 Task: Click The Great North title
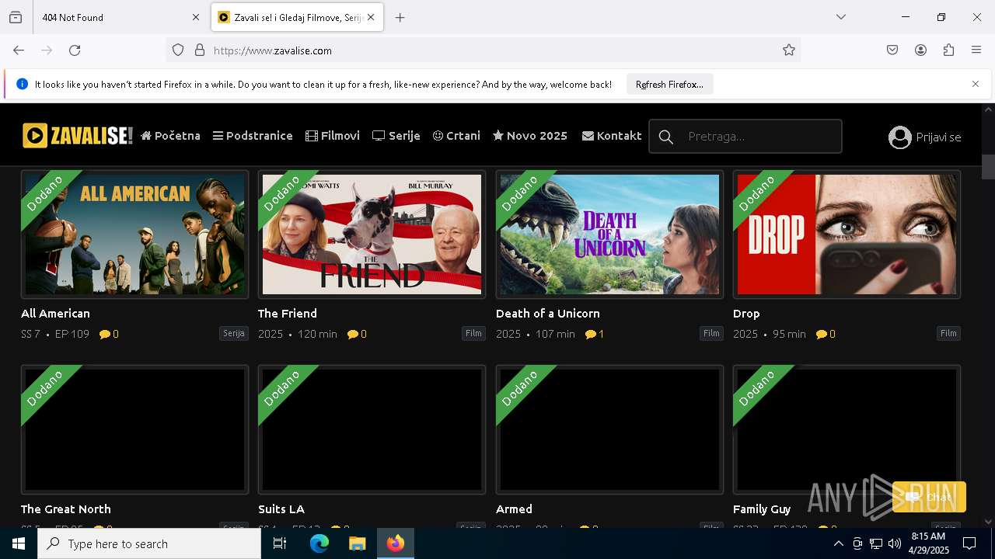[x=66, y=509]
